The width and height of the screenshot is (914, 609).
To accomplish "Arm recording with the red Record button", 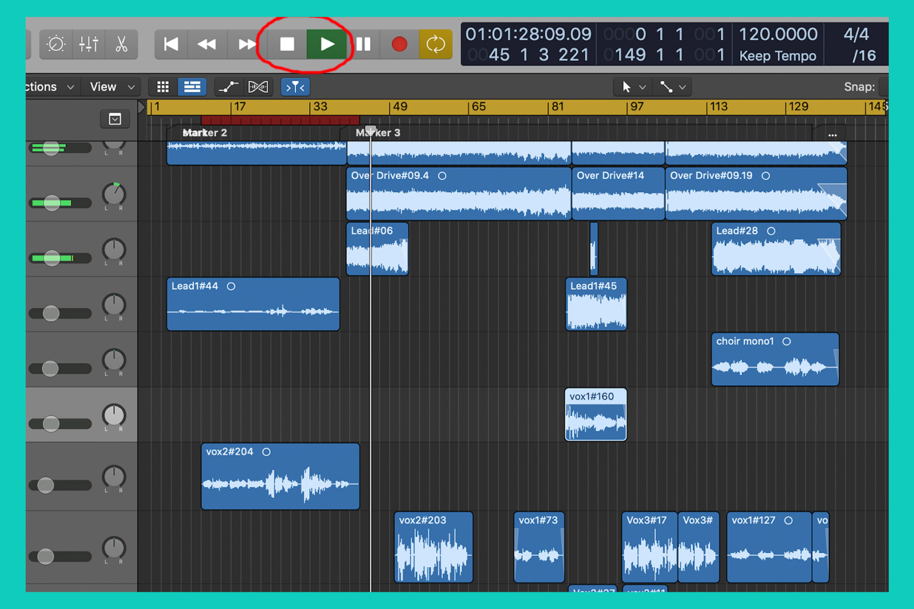I will (x=399, y=44).
